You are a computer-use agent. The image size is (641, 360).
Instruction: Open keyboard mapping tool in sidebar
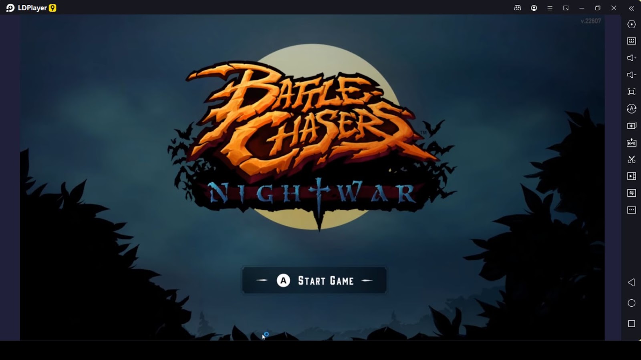[x=631, y=41]
